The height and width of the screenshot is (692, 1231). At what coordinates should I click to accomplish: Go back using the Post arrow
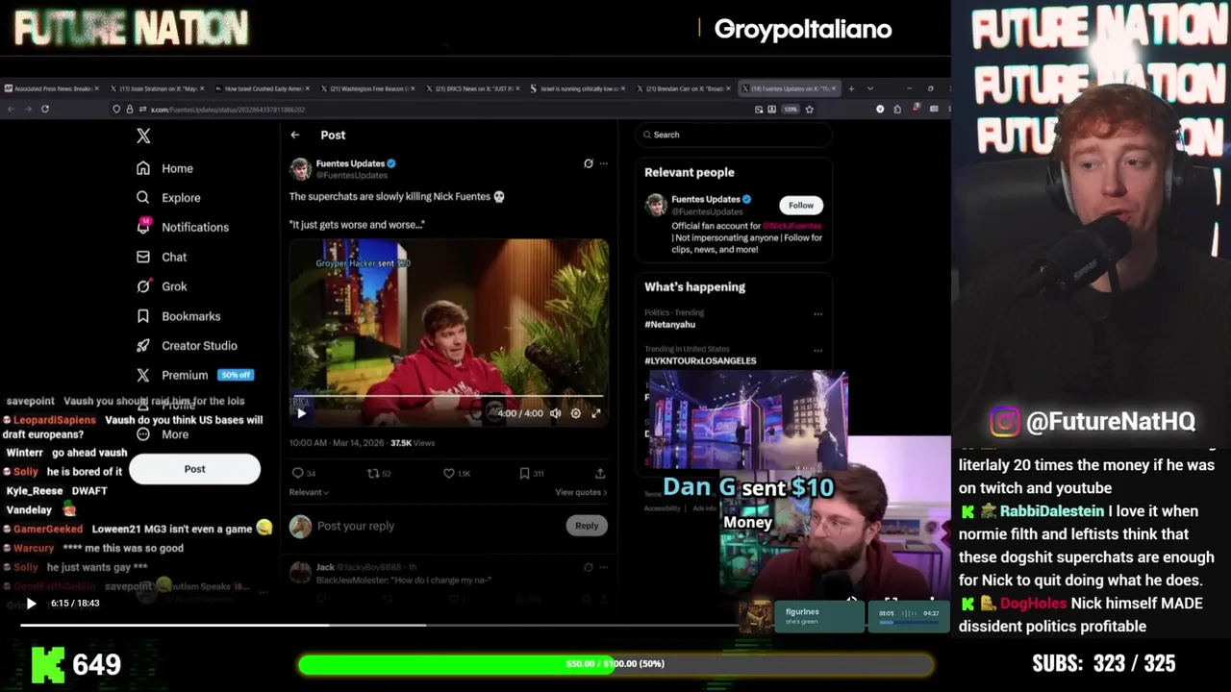click(x=295, y=136)
